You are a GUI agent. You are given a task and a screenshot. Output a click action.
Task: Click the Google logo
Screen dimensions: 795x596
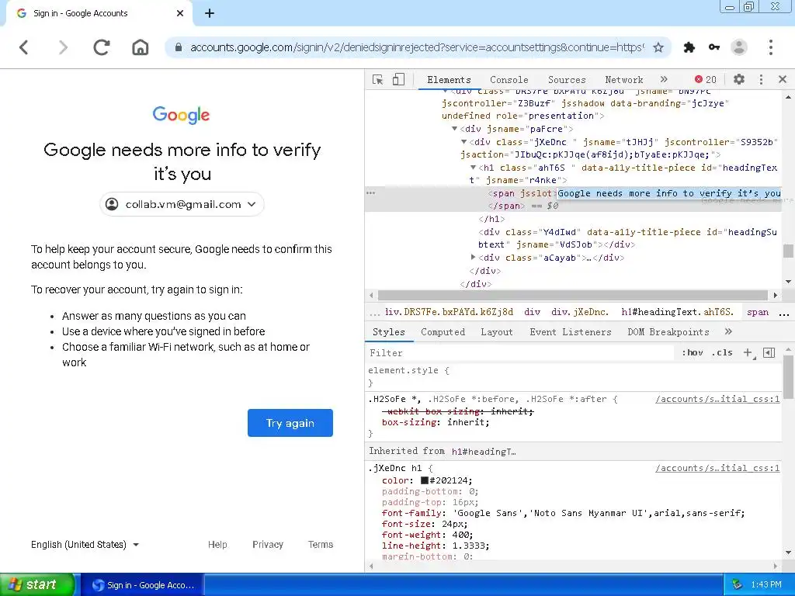(182, 115)
